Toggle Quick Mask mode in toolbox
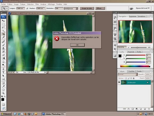Viewport: 154px width, 116px height. 3,105
